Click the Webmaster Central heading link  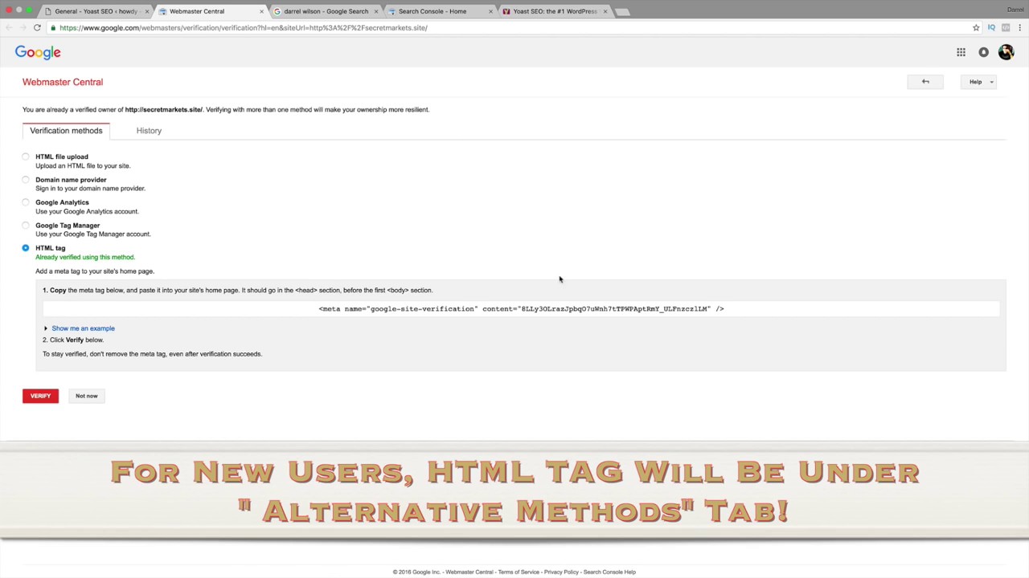click(x=63, y=82)
